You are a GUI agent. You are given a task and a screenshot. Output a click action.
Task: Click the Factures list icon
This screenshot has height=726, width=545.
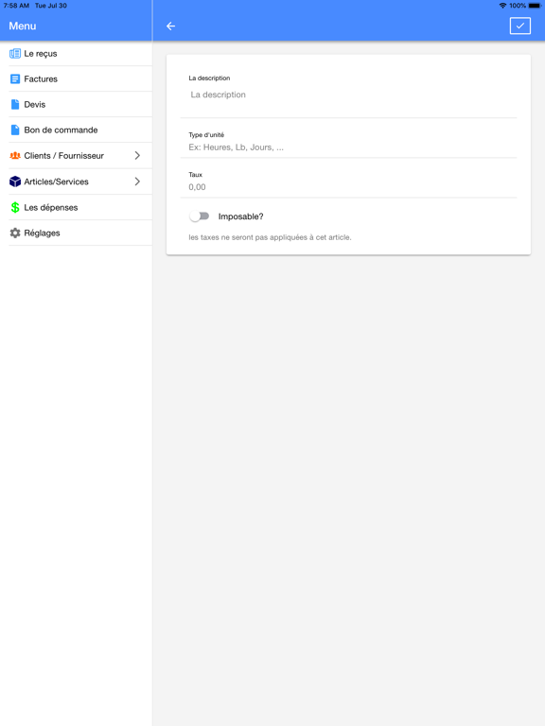click(x=15, y=78)
